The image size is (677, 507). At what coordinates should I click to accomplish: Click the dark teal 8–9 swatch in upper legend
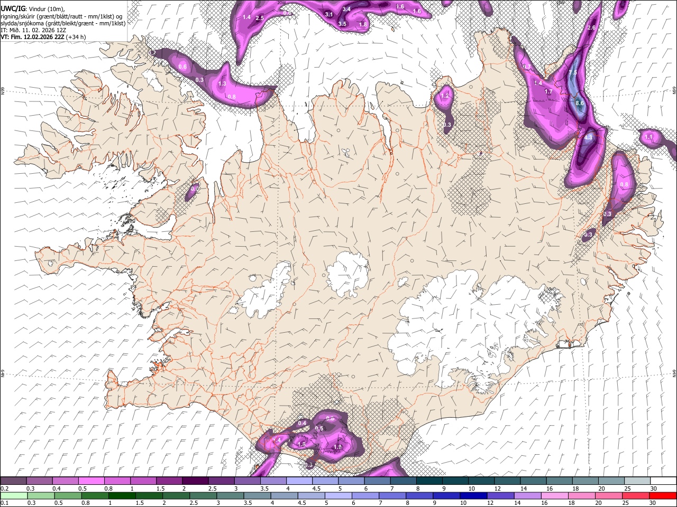point(428,481)
